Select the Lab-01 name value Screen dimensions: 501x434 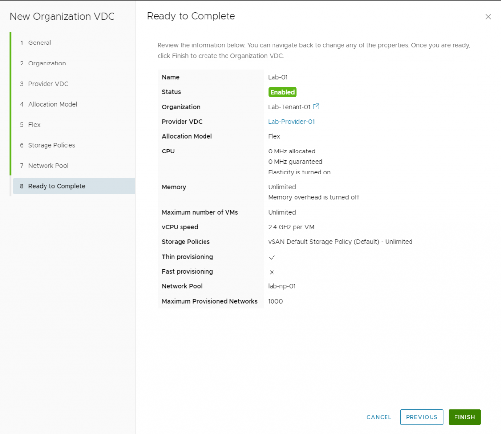tap(278, 77)
